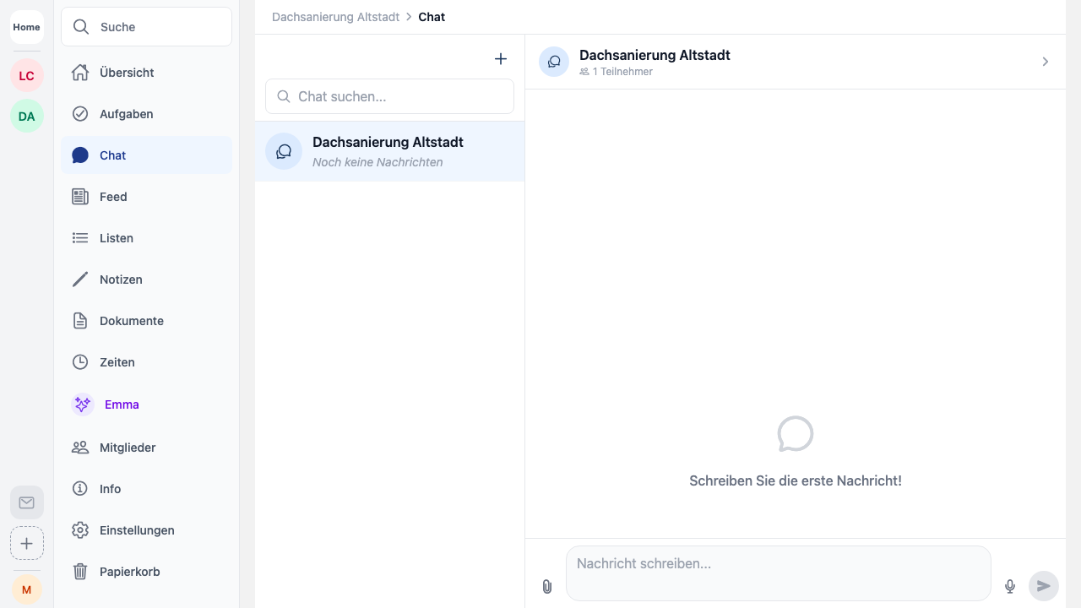Open the Emma AI assistant
Image resolution: width=1081 pixels, height=608 pixels.
[121, 404]
